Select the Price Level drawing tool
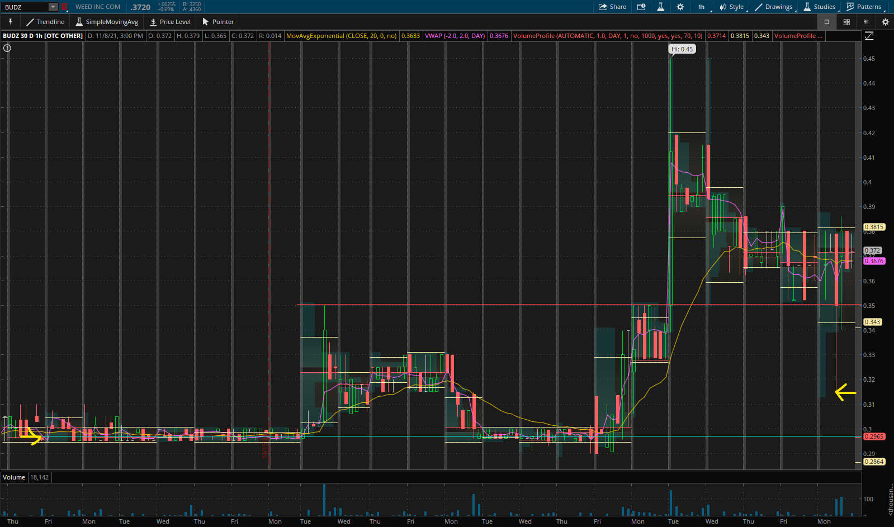This screenshot has width=894, height=527. click(x=170, y=22)
